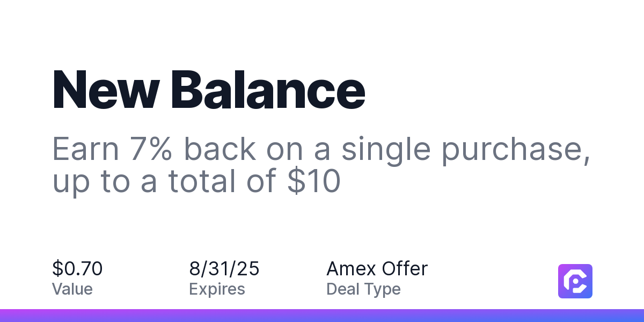Click the word "Amex"
This screenshot has width=644, height=322.
tap(351, 268)
